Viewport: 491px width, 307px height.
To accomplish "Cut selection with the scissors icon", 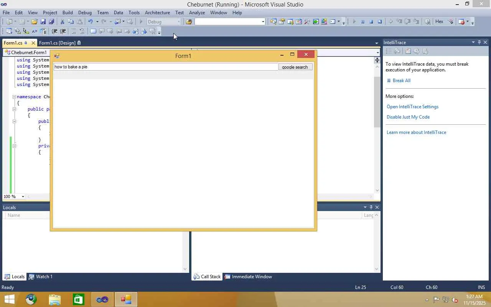I will click(x=63, y=22).
